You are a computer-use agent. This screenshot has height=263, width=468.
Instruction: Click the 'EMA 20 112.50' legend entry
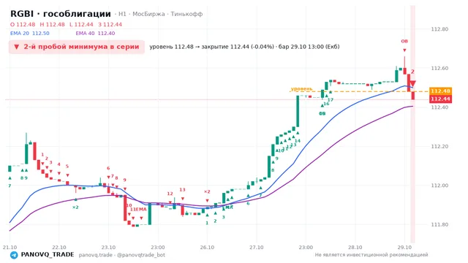coord(30,34)
